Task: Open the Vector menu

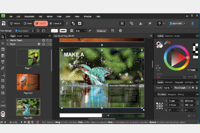Action: pyautogui.click(x=49, y=16)
